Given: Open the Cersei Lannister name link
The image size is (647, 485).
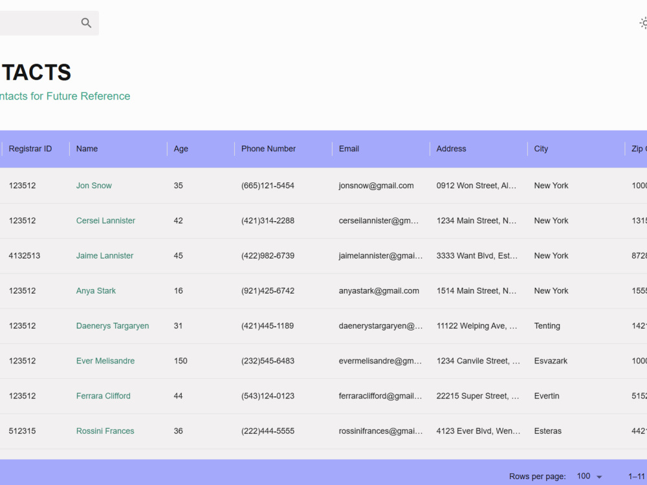Looking at the screenshot, I should (105, 221).
